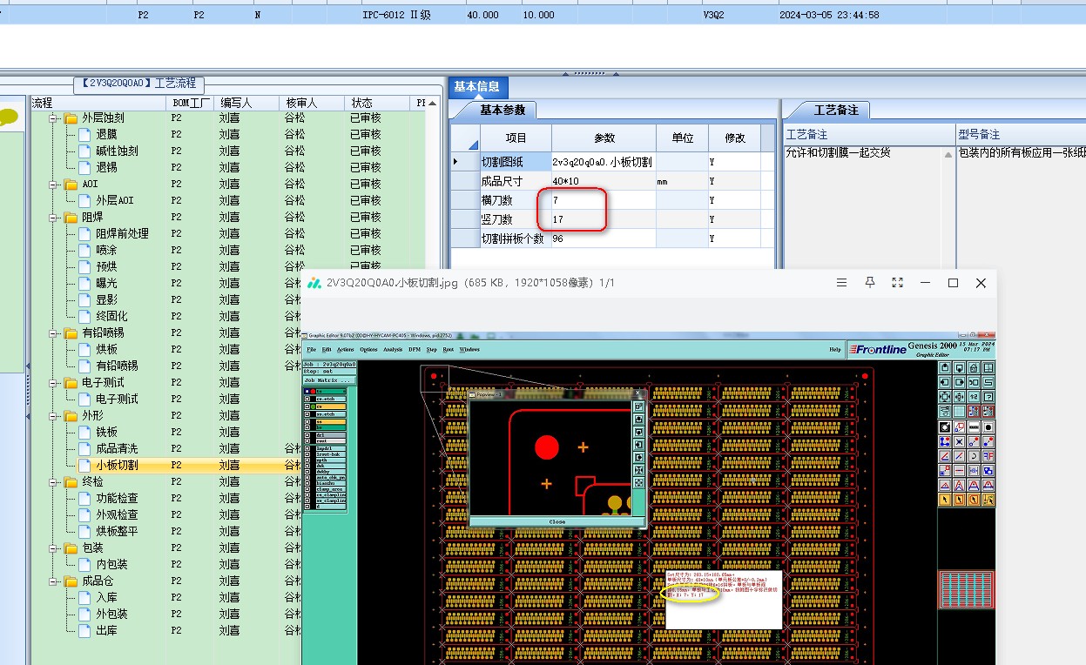Click the 参数 column header
The image size is (1086, 665).
point(604,138)
